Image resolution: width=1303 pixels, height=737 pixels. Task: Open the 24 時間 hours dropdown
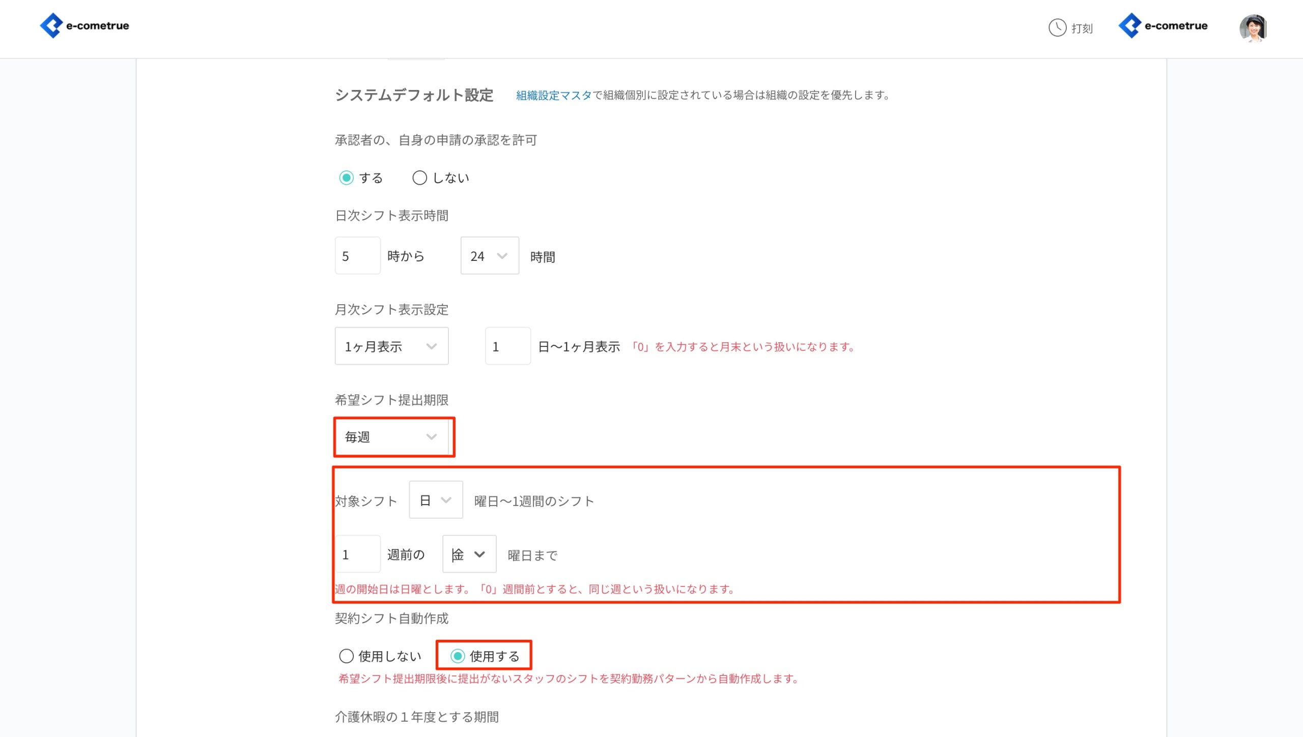489,255
